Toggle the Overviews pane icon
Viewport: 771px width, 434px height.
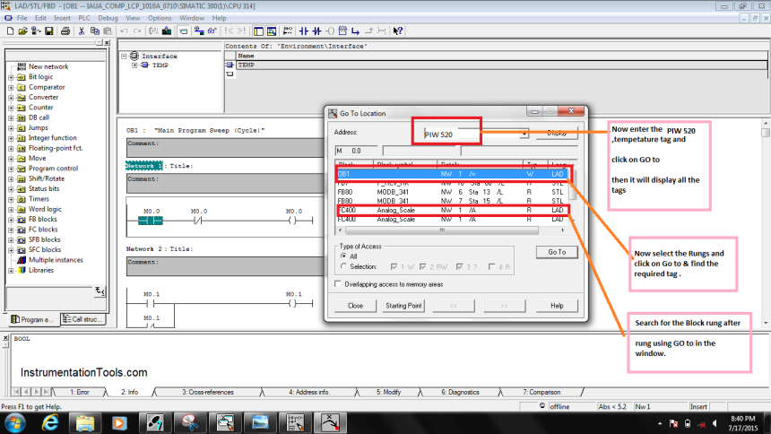pyautogui.click(x=258, y=31)
